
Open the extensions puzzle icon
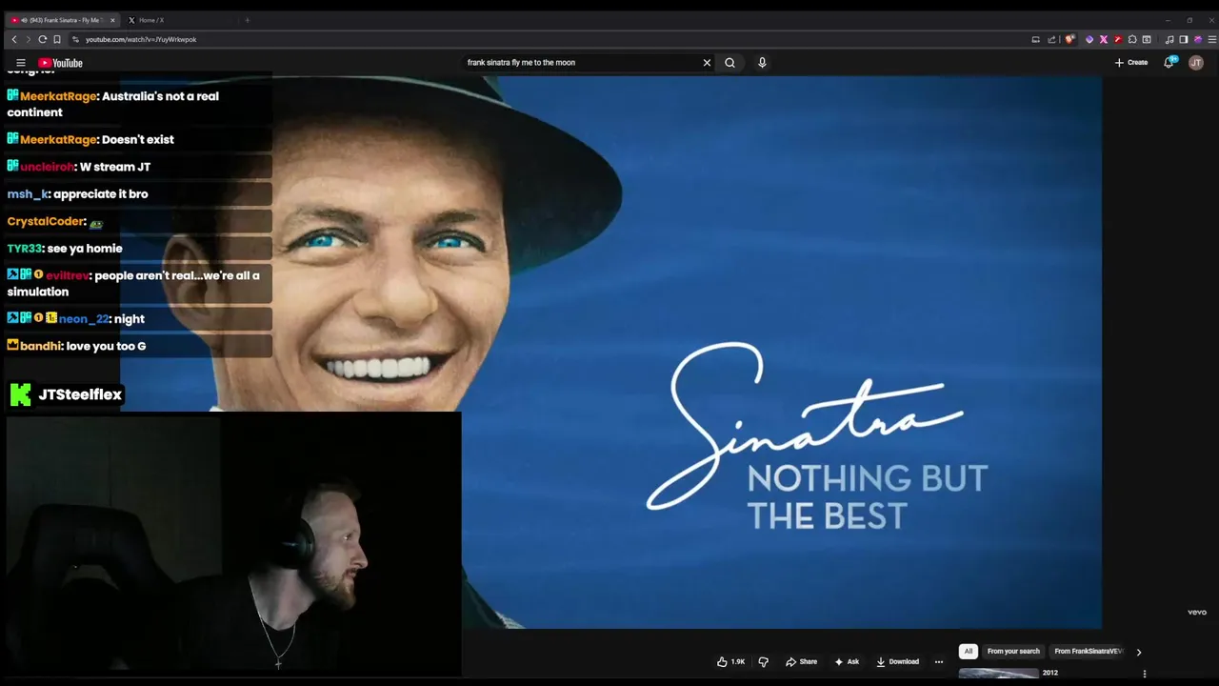(x=1132, y=39)
